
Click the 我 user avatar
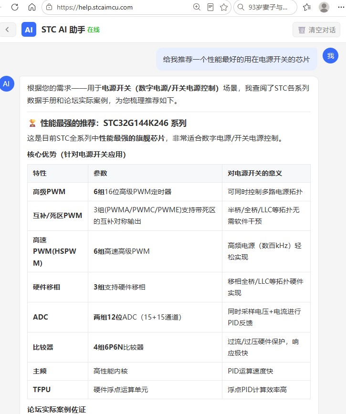click(330, 56)
